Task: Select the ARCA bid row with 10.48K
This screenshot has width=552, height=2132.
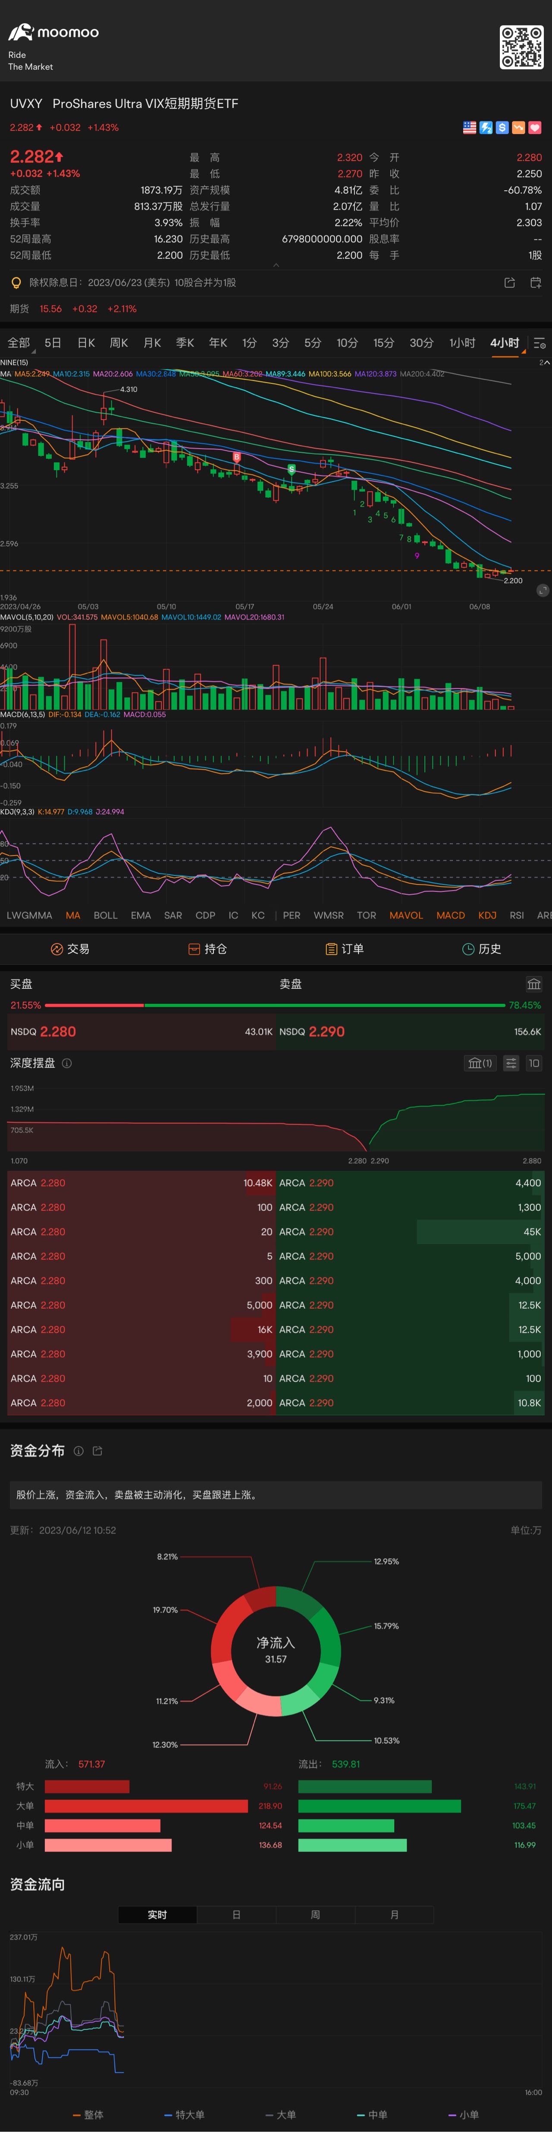Action: (141, 1184)
